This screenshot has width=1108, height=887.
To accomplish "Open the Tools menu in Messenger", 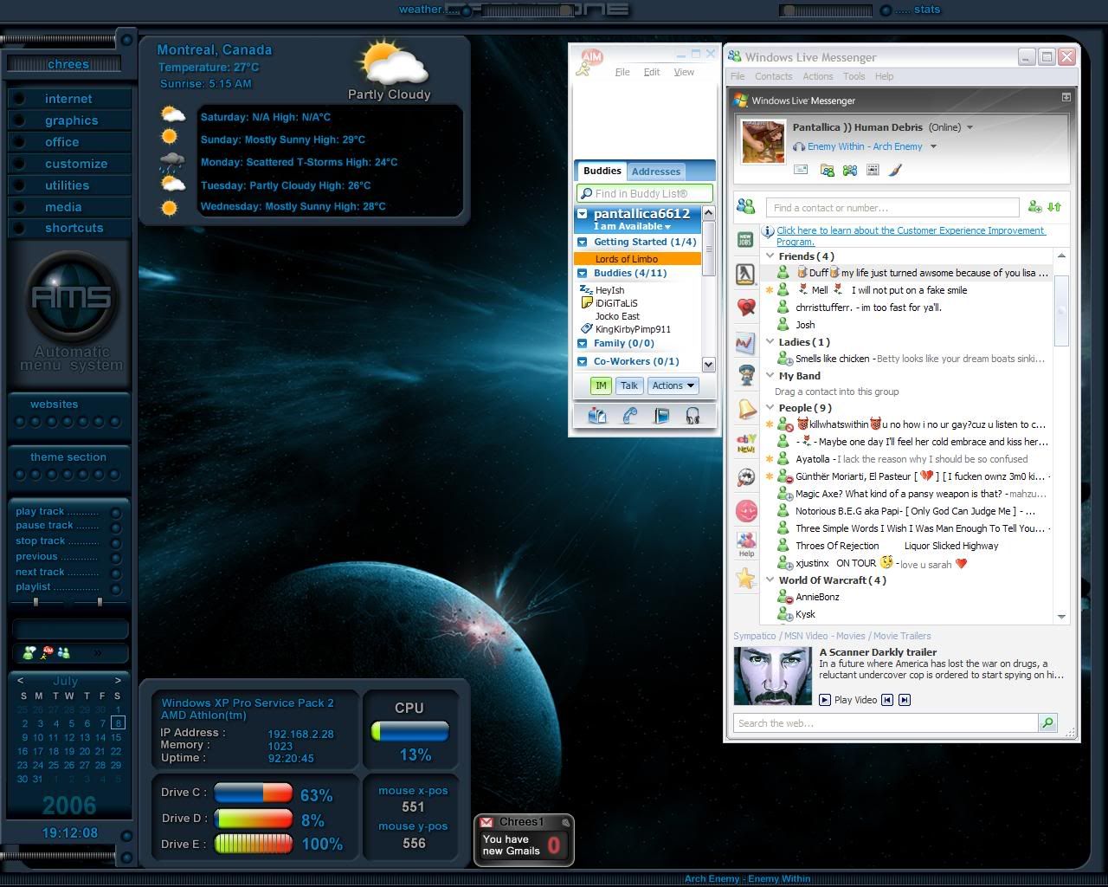I will click(x=854, y=76).
